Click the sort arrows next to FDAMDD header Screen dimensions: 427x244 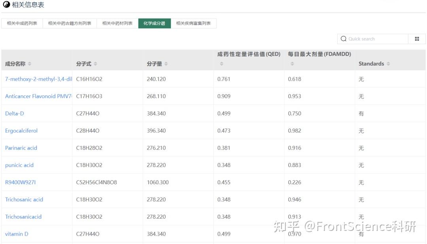coord(292,63)
